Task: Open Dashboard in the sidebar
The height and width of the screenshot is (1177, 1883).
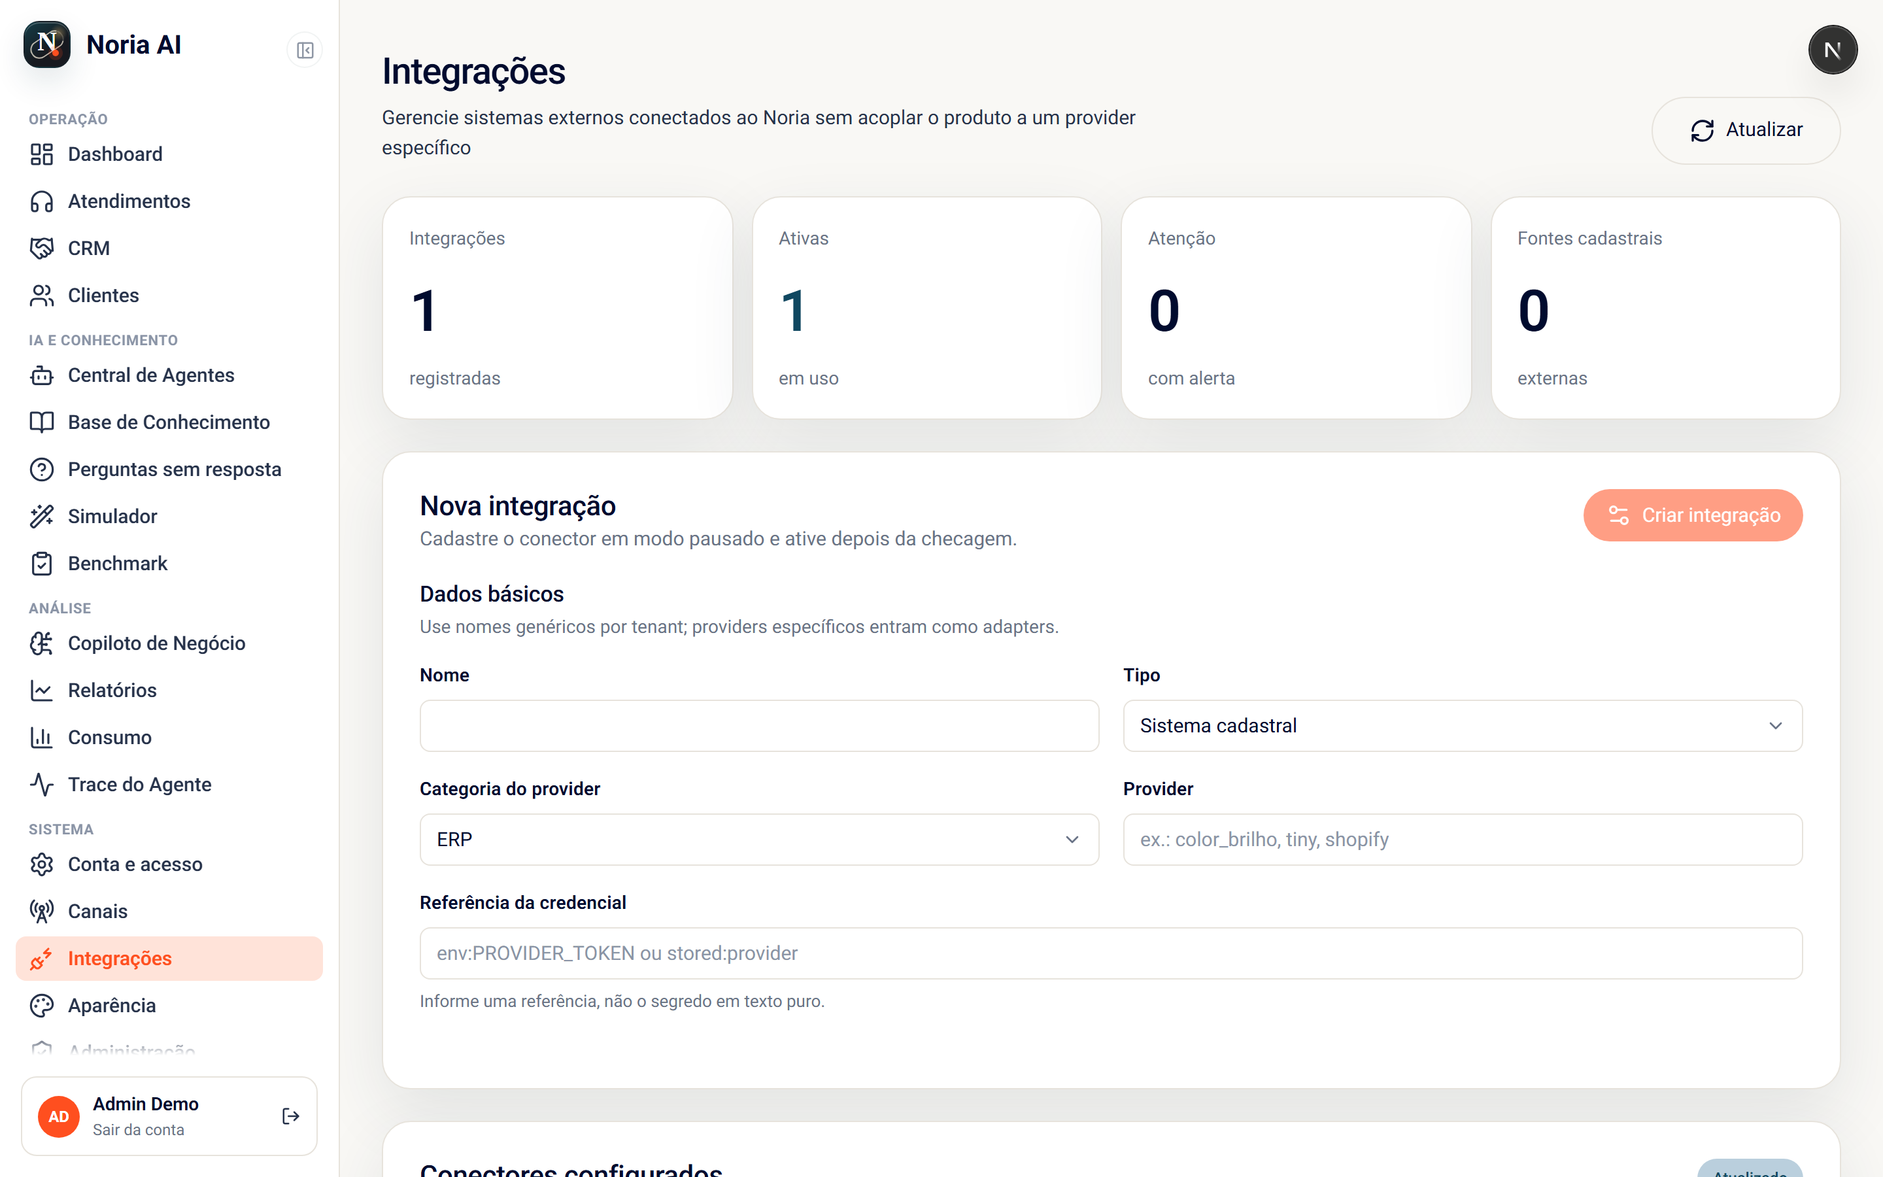Action: pos(169,154)
